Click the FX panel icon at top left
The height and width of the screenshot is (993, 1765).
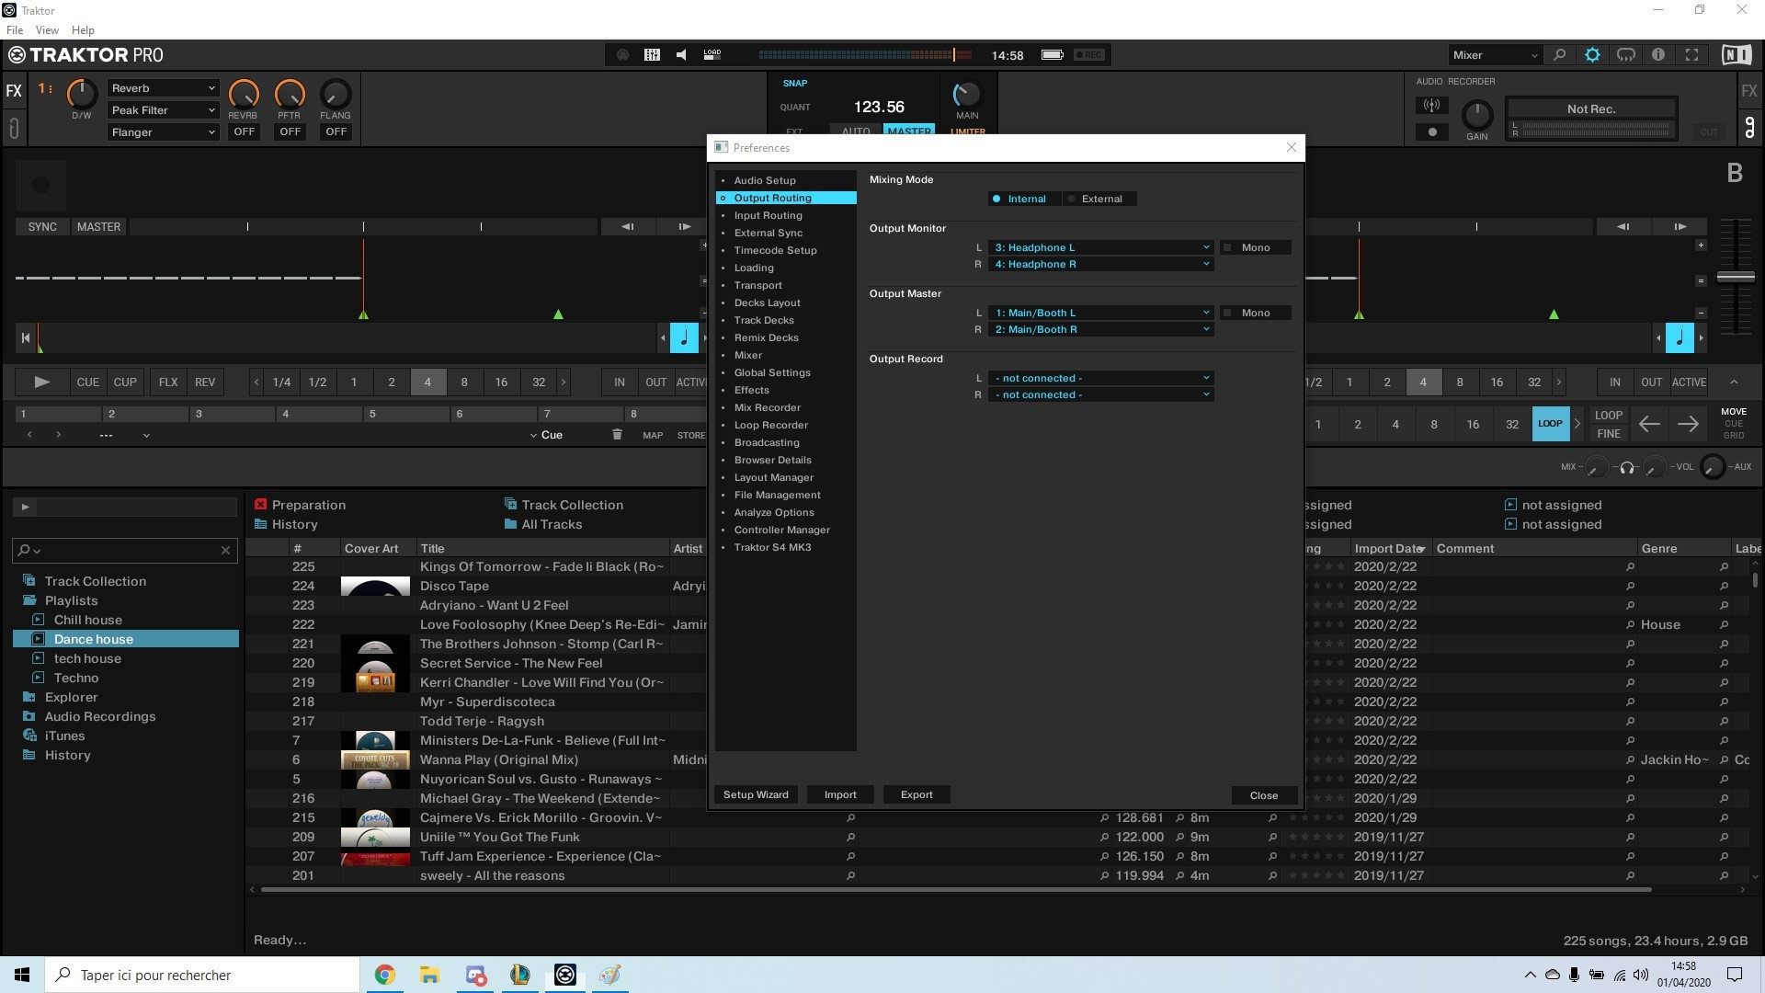[x=14, y=91]
